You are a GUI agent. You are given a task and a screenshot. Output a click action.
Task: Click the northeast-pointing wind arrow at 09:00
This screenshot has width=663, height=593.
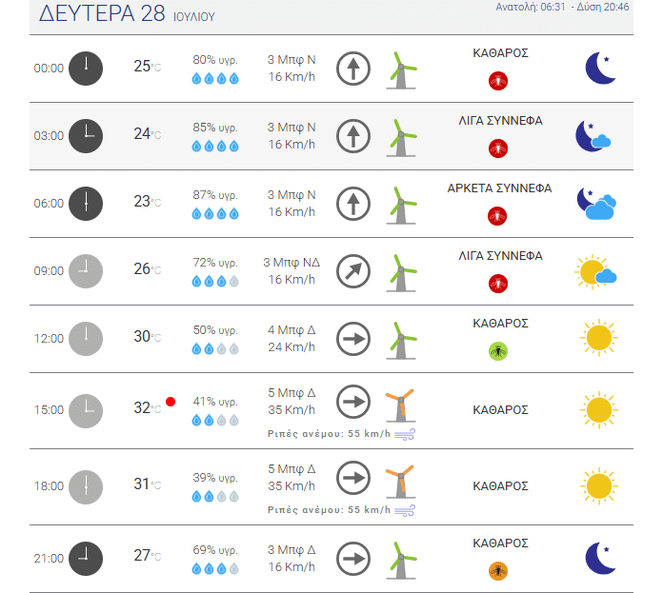[353, 271]
